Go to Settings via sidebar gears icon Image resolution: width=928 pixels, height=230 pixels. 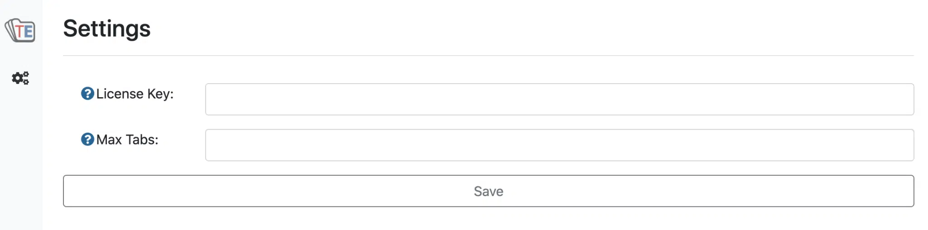point(20,78)
